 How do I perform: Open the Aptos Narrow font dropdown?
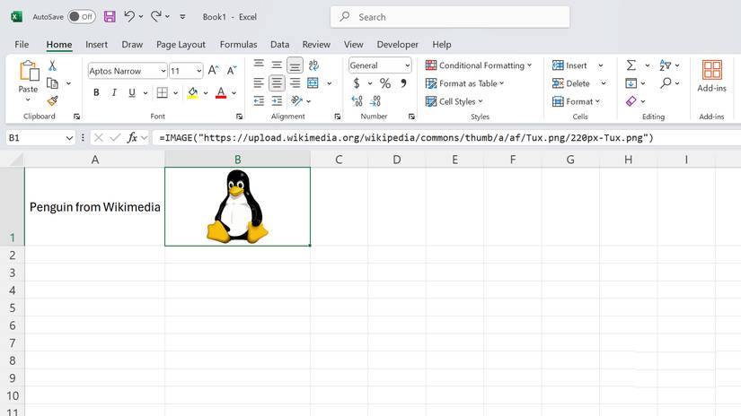(163, 71)
